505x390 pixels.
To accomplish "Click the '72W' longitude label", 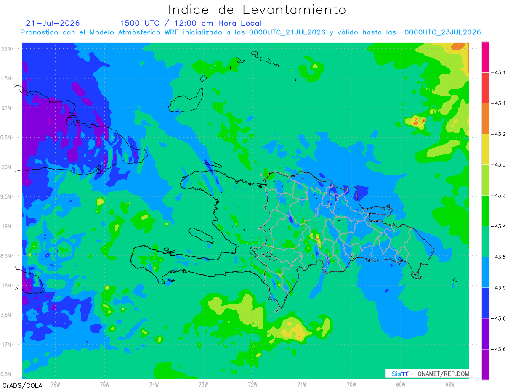I will pyautogui.click(x=252, y=384).
